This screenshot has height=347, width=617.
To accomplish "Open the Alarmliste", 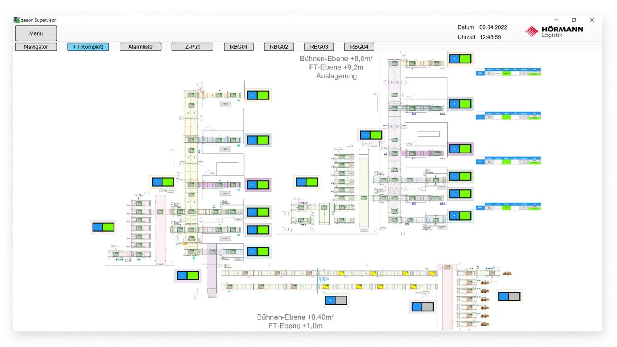I will point(140,47).
